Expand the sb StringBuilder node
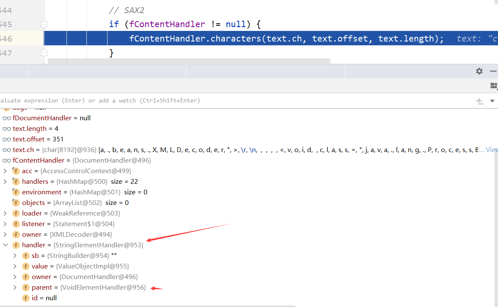Image resolution: width=498 pixels, height=307 pixels. pos(14,256)
